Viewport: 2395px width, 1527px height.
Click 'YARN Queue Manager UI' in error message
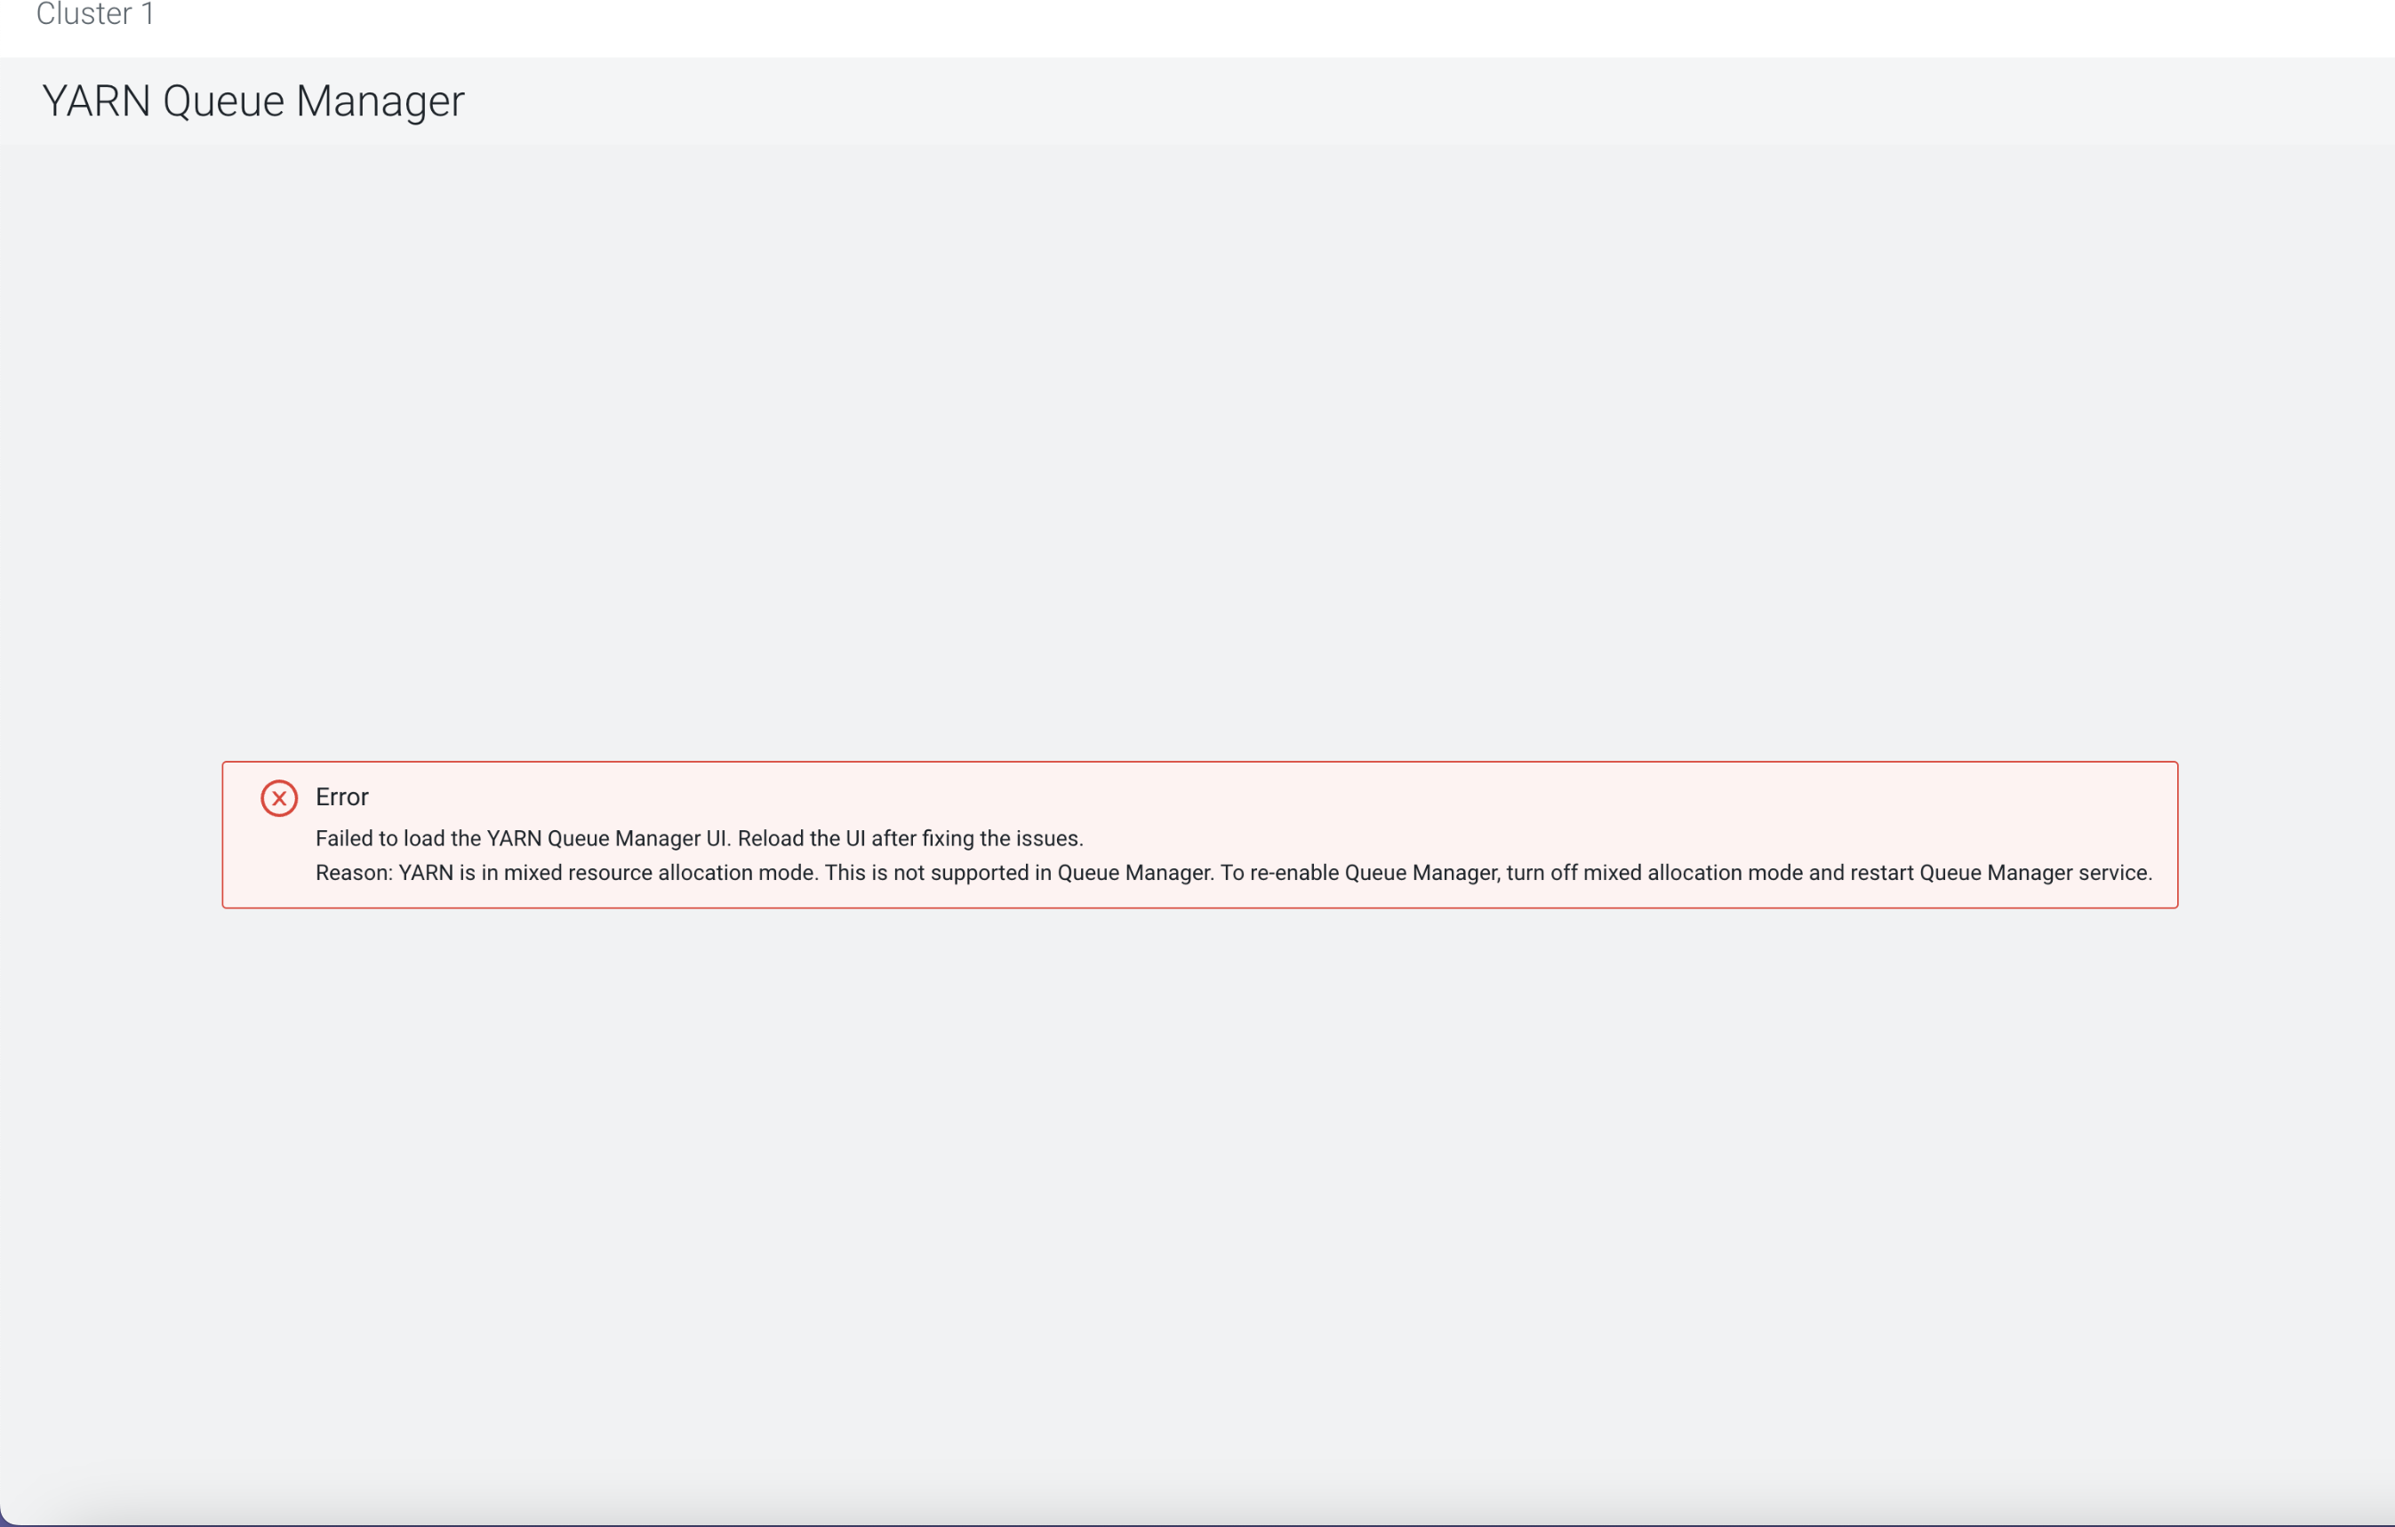pyautogui.click(x=606, y=838)
